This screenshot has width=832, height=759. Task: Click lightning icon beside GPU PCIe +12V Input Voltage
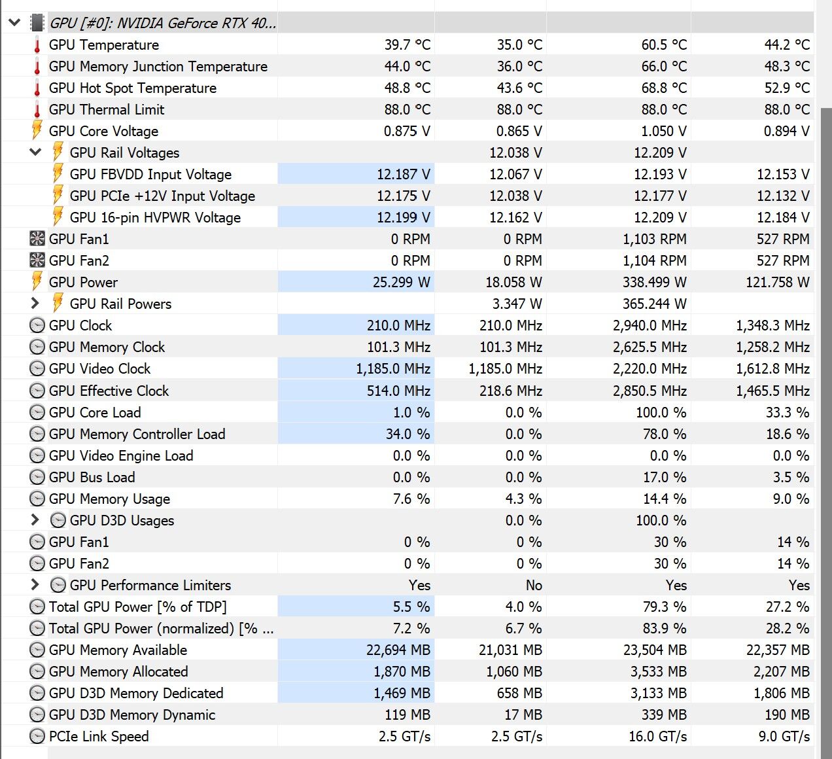[58, 195]
